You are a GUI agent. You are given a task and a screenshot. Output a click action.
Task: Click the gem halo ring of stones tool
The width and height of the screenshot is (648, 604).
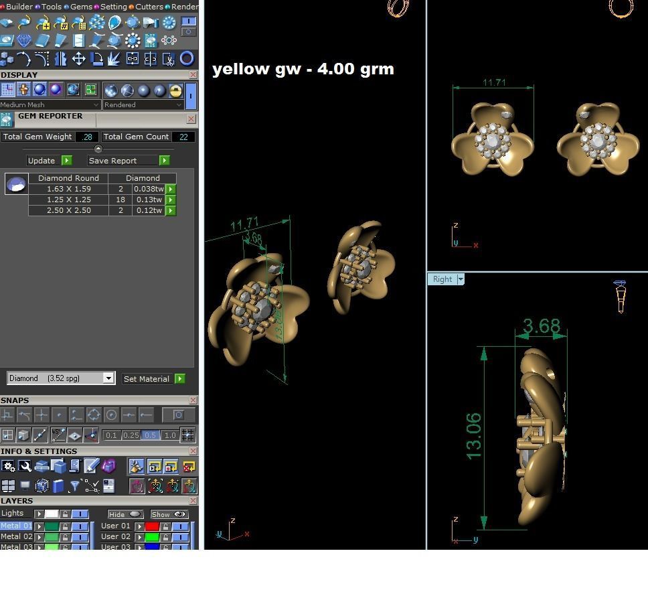click(133, 41)
